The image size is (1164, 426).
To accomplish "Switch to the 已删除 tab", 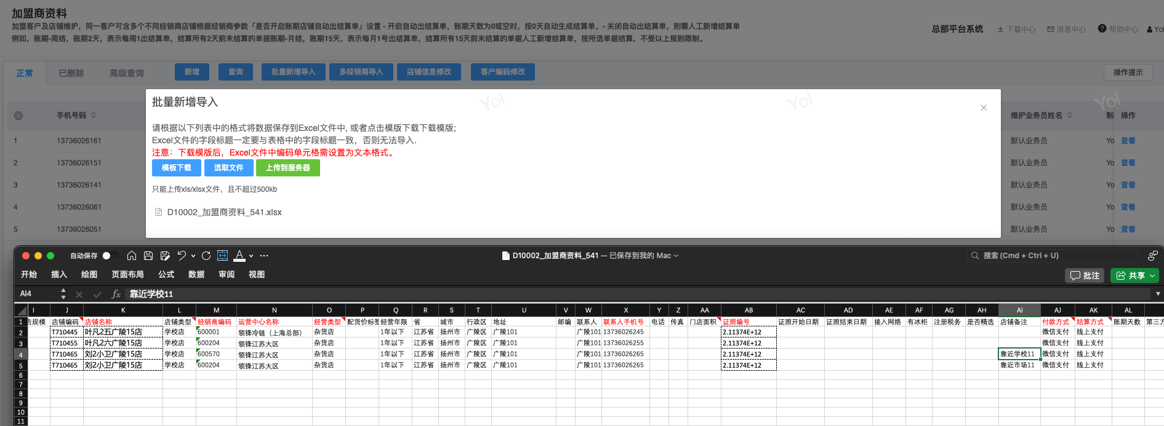I will 71,73.
